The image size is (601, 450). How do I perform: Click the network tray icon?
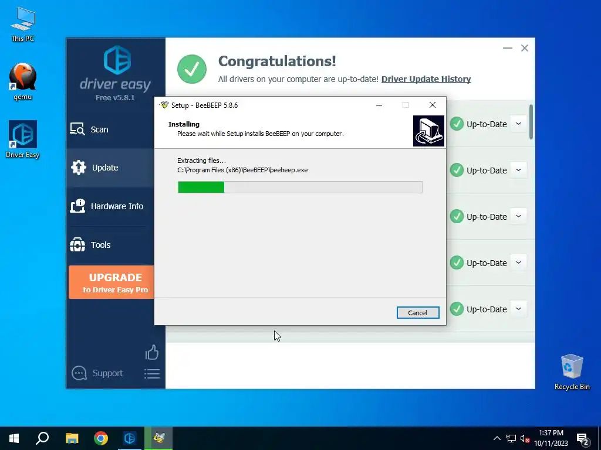(x=511, y=438)
